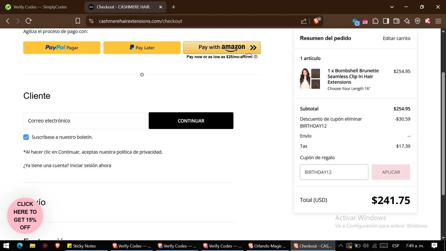
Task: Uncheck Suscríbase a nuestro boletín checkbox
Action: point(26,137)
